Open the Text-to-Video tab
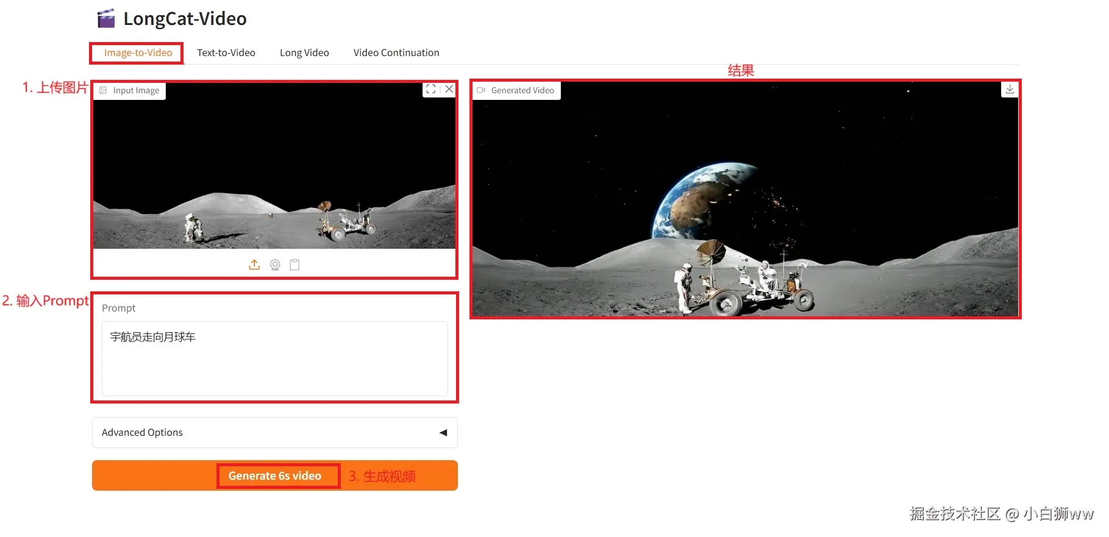The image size is (1109, 537). pyautogui.click(x=226, y=53)
